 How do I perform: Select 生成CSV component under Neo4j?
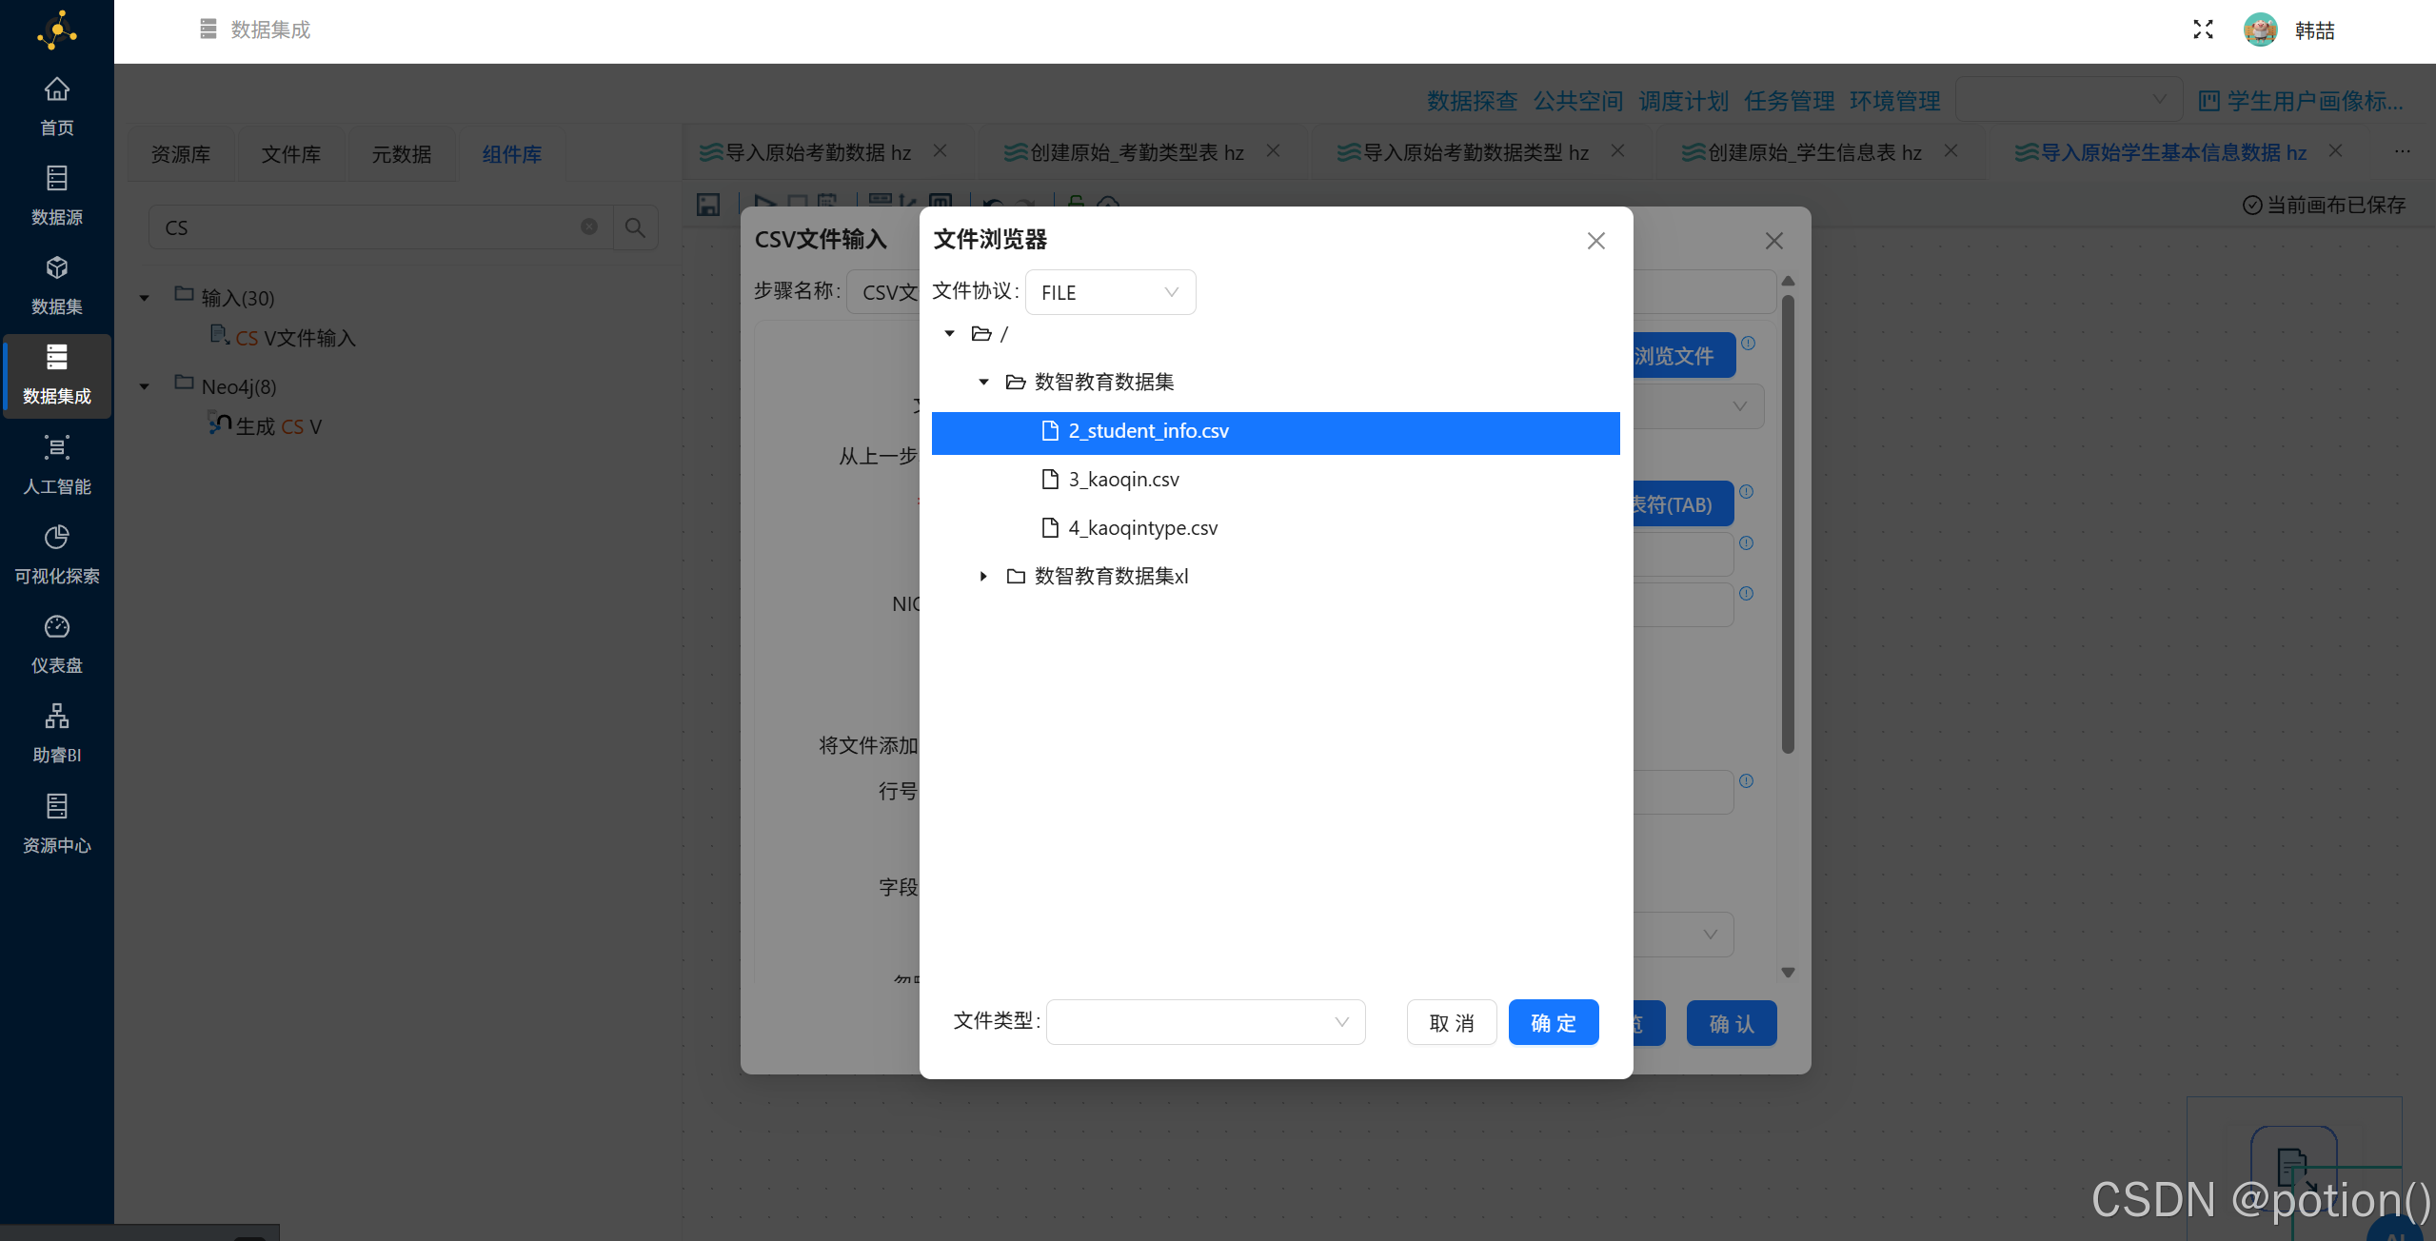[x=266, y=425]
